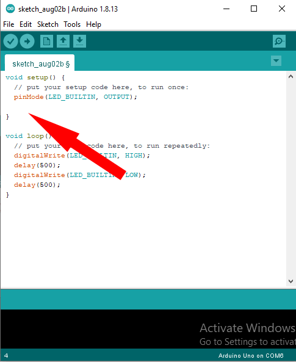The height and width of the screenshot is (362, 296).
Task: Open the Edit menu
Action: click(x=26, y=24)
